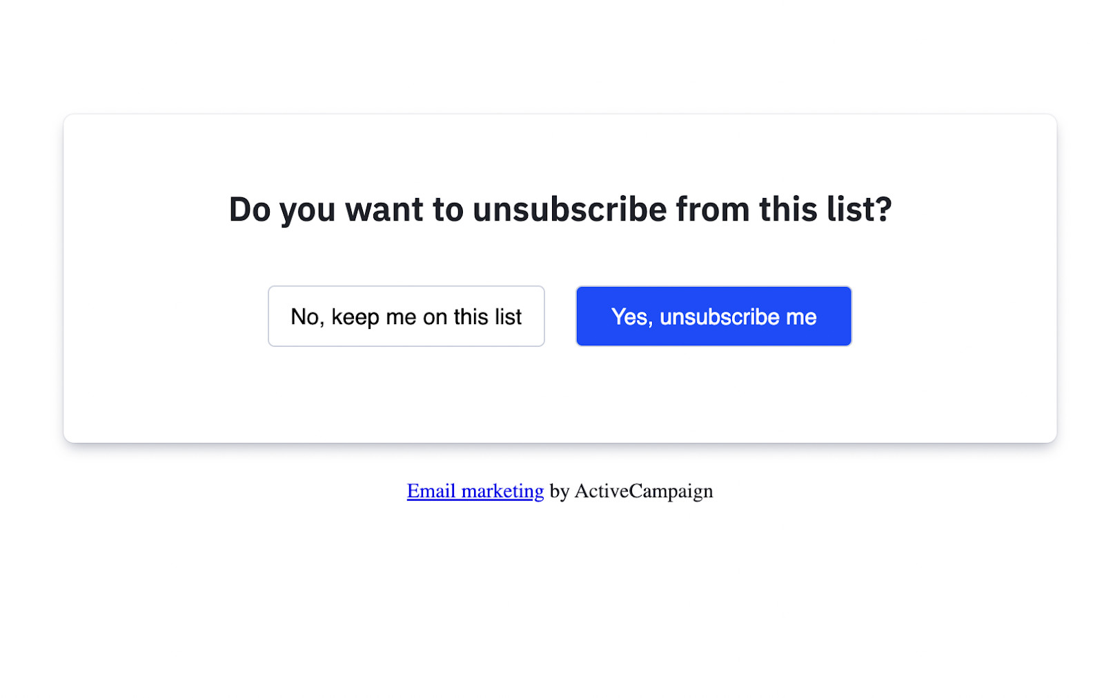Screen dimensions: 1104x698
Task: Hit the "unsubscribe me" button
Action: (713, 317)
